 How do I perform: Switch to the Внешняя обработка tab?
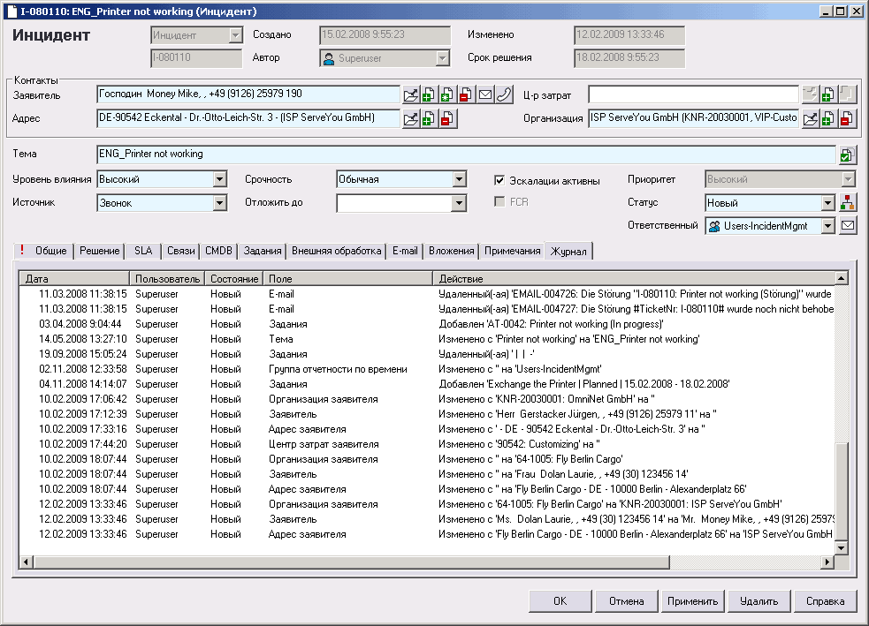337,251
